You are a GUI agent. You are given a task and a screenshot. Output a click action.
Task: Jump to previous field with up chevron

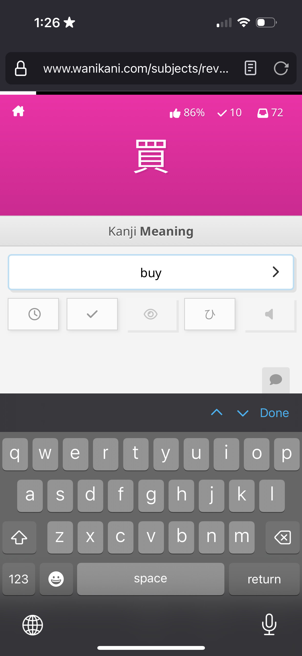pyautogui.click(x=217, y=413)
